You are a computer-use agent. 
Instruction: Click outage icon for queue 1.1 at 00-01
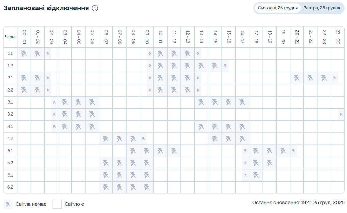point(24,54)
